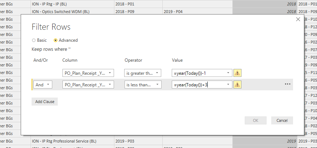Click warning icon beside first clause value
Screen dimensions: 317x148
(x=237, y=73)
